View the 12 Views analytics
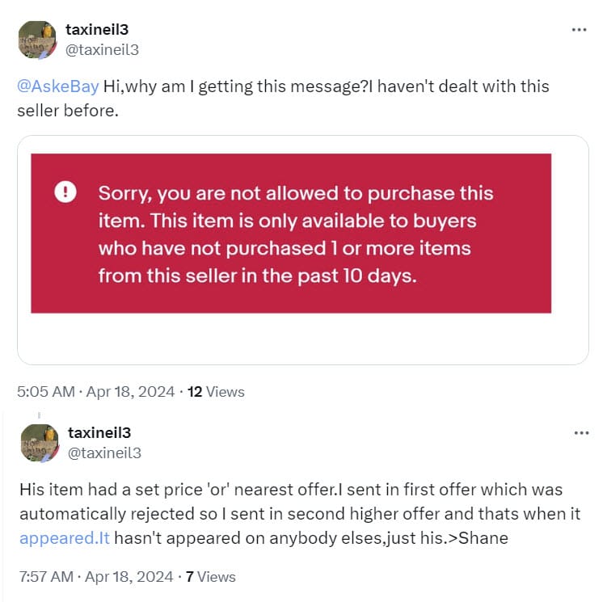 216,392
